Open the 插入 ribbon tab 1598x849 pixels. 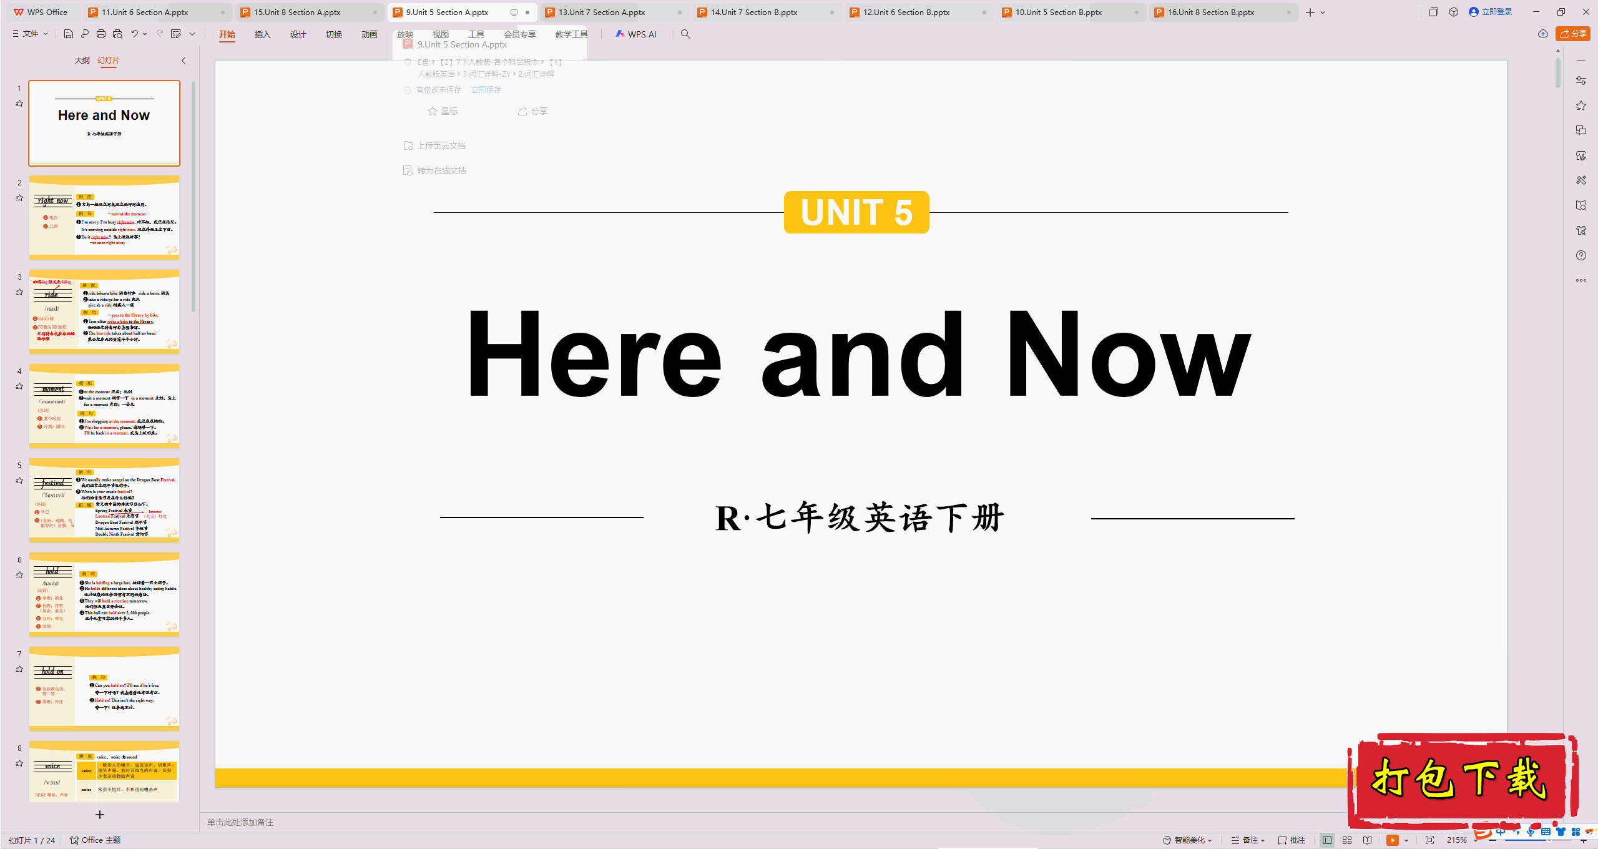262,34
